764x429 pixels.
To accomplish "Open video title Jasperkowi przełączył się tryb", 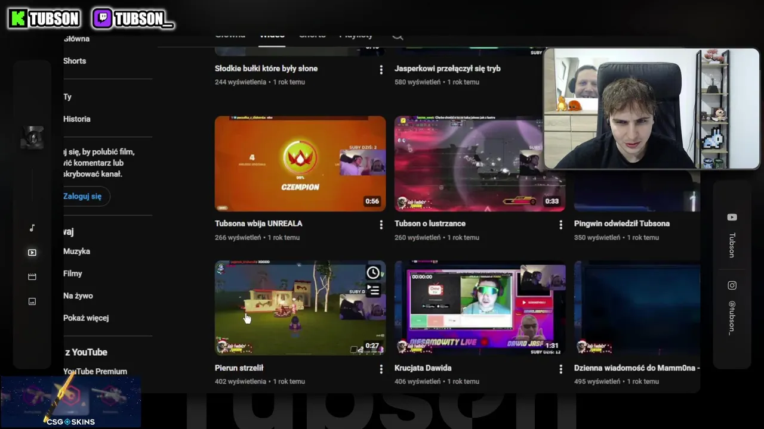I will pos(448,69).
